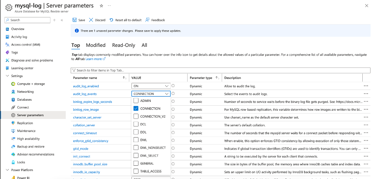
Task: Open the audit_log_enabled ON dropdown
Action: click(151, 86)
